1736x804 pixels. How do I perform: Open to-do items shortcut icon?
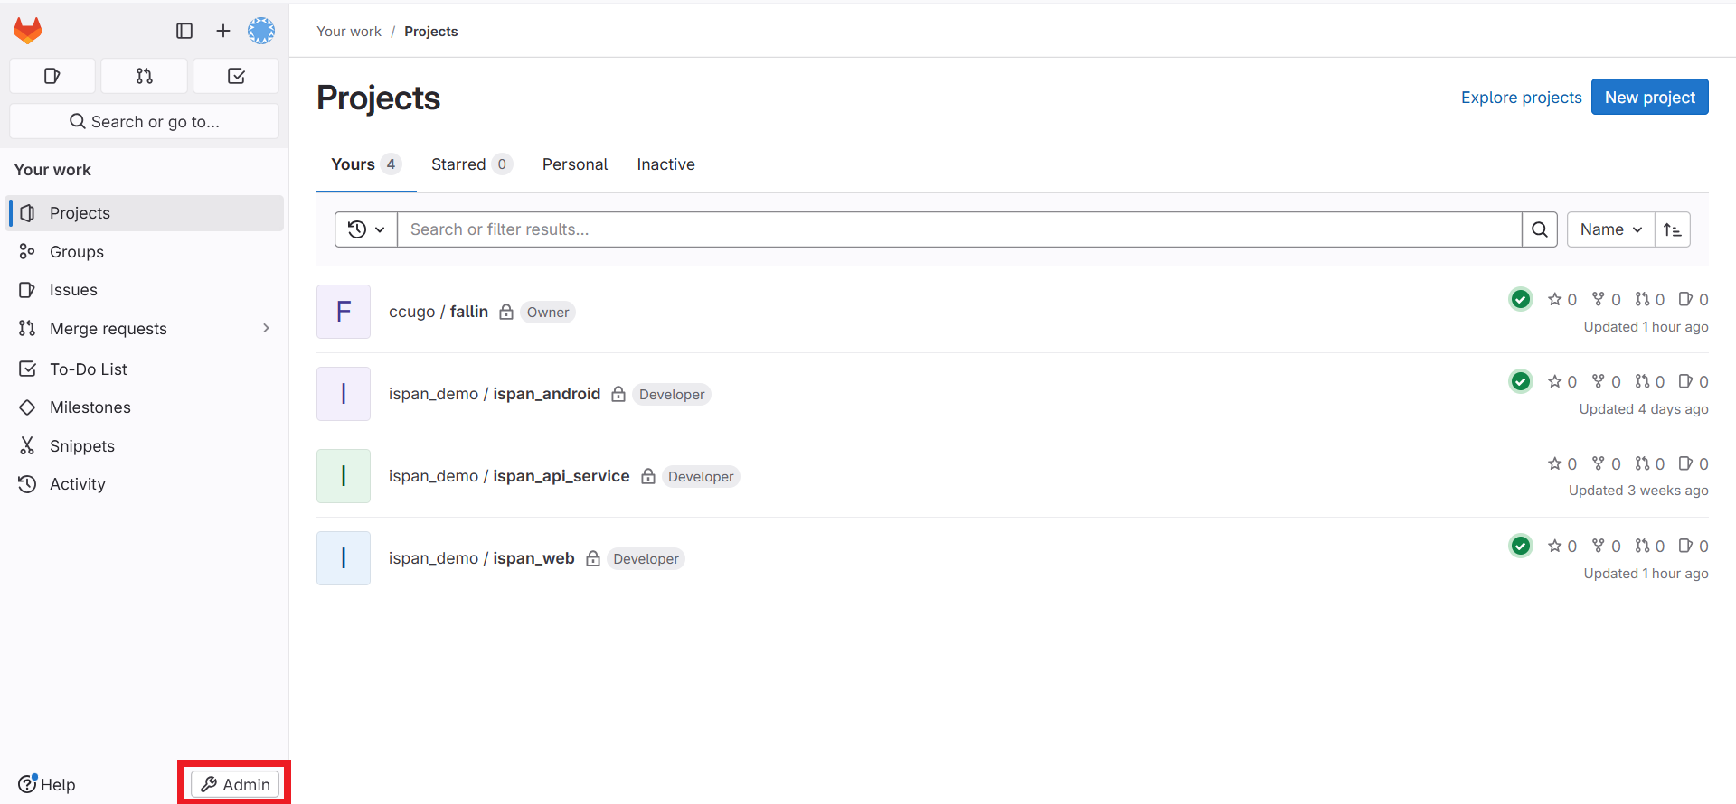pos(236,76)
